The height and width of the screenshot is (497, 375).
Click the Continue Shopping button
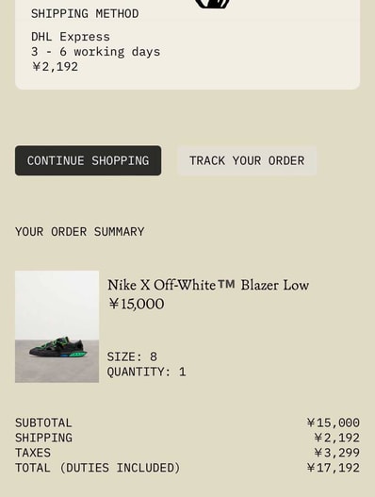(x=88, y=160)
